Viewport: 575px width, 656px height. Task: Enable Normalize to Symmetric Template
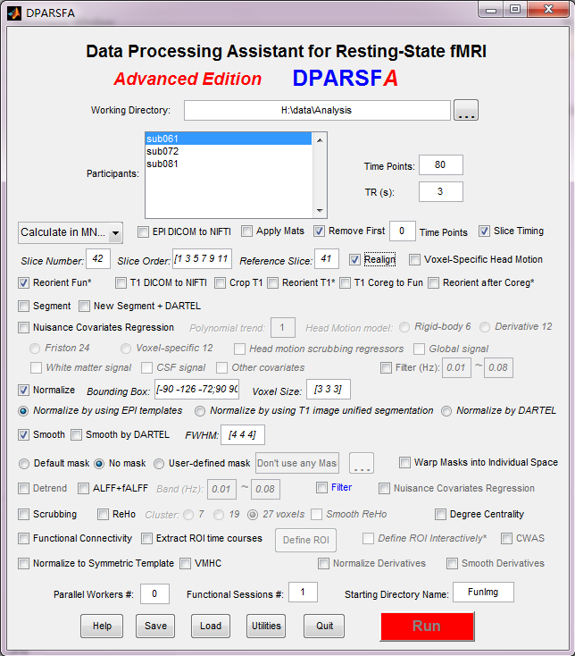(23, 564)
